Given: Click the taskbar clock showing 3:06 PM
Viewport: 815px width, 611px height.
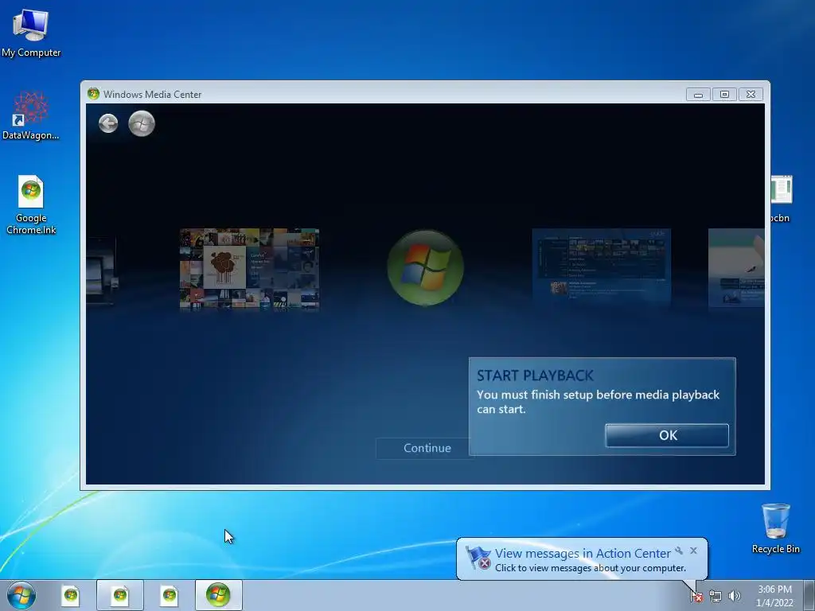Looking at the screenshot, I should pyautogui.click(x=774, y=596).
